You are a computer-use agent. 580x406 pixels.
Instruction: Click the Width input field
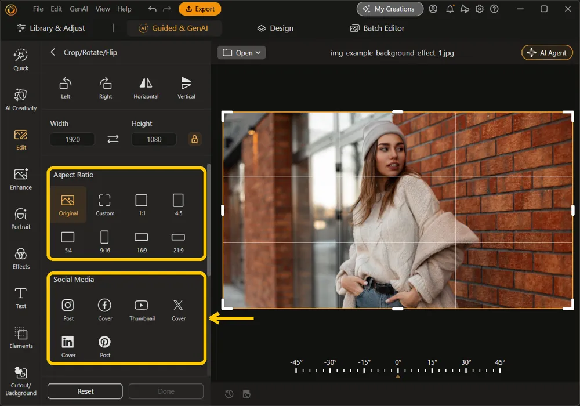click(x=72, y=139)
